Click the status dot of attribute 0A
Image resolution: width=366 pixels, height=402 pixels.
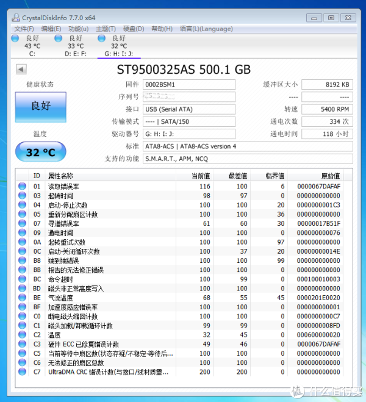tap(23, 242)
